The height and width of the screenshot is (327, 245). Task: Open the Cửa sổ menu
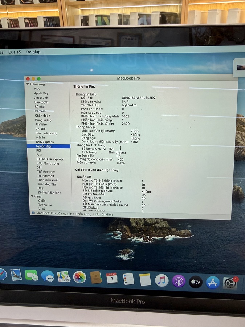coord(15,52)
